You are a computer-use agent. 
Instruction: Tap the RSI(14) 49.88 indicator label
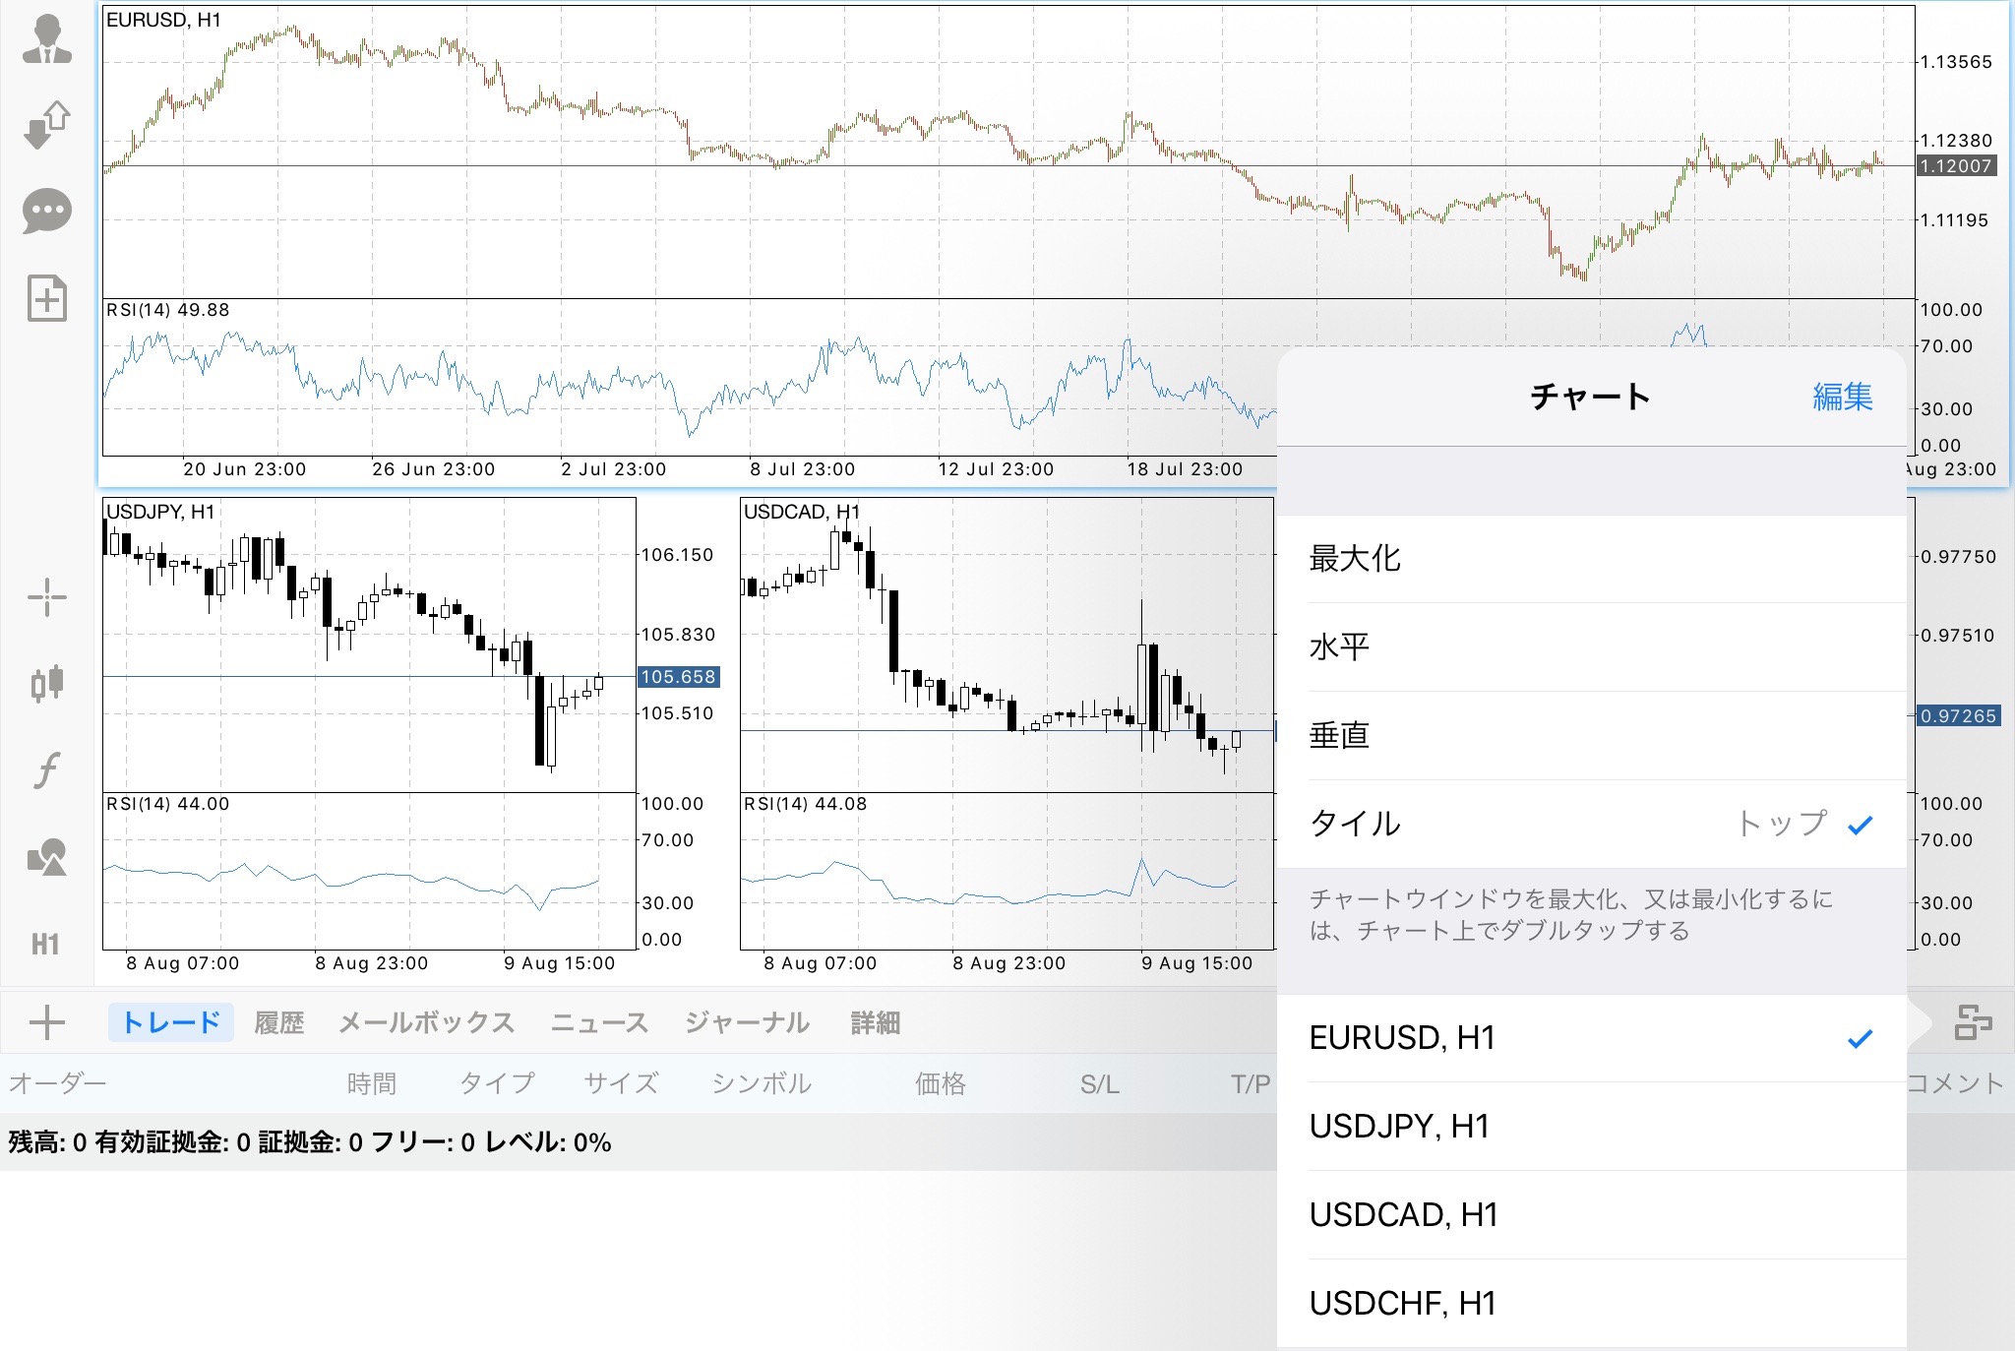point(167,311)
